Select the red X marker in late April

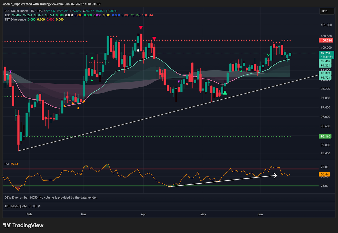(x=187, y=84)
